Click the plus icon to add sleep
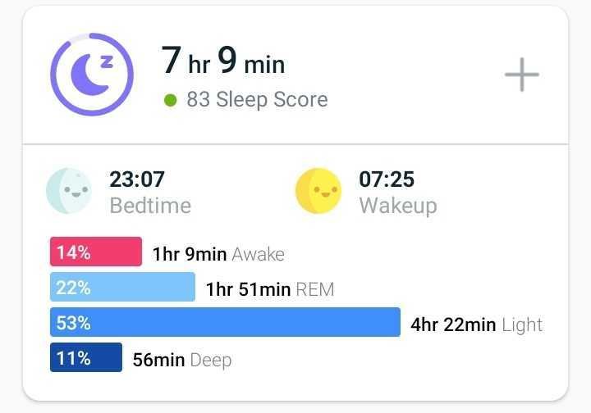 [x=522, y=75]
